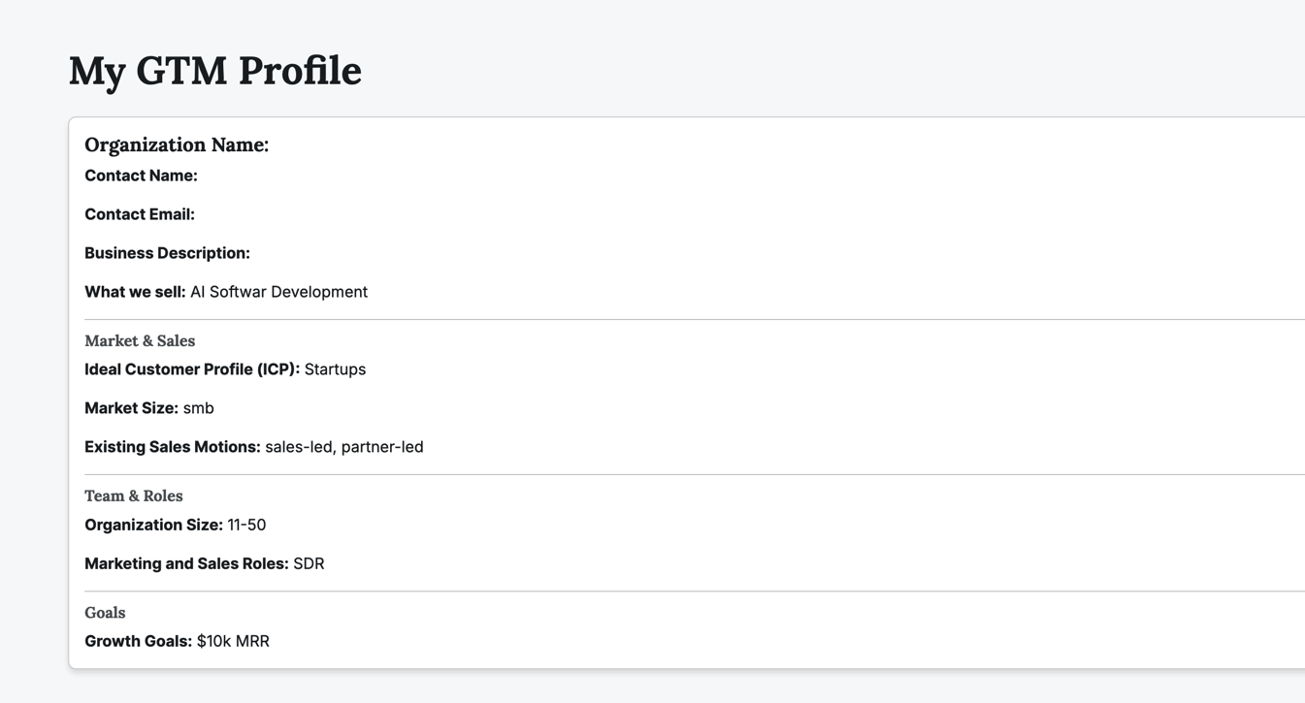
Task: Select the $10k MRR growth goal value
Action: click(233, 641)
